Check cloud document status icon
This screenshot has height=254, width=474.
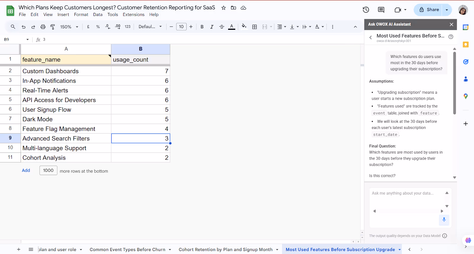click(x=244, y=8)
